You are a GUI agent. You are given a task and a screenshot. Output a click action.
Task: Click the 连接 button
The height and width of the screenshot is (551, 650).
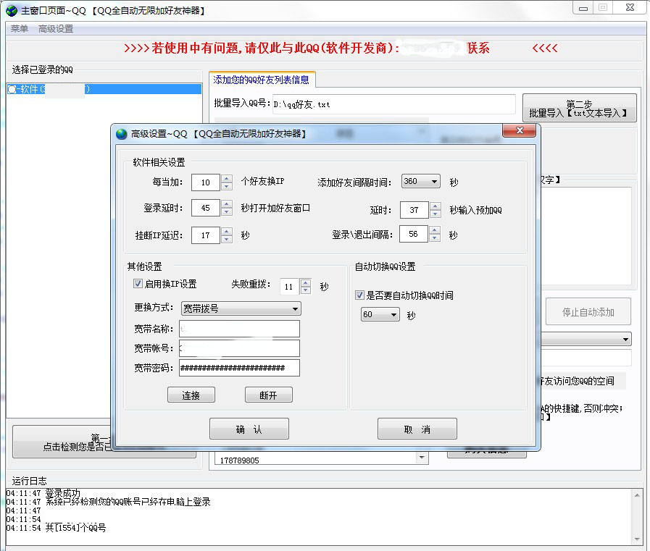point(191,395)
